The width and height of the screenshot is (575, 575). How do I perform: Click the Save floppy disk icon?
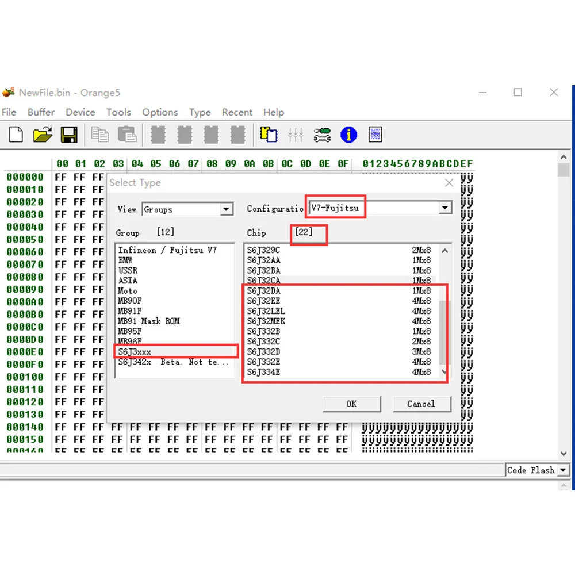[69, 135]
